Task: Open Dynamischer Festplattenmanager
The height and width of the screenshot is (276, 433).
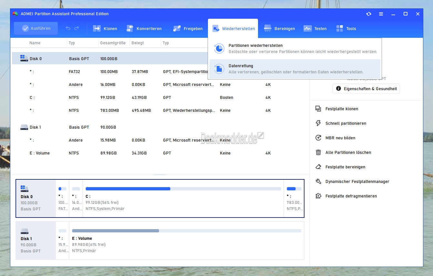Action: tap(357, 182)
